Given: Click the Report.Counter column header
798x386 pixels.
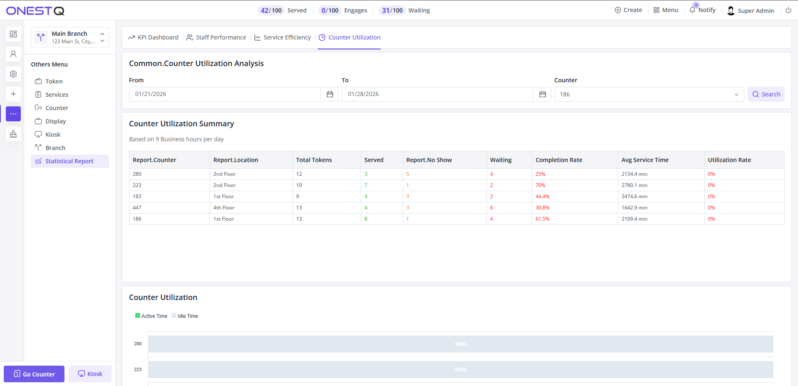Looking at the screenshot, I should pyautogui.click(x=169, y=160).
